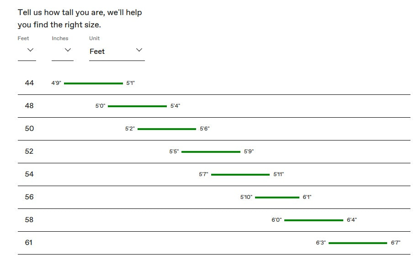This screenshot has height=260, width=415.
Task: Expand the Inches dropdown
Action: 63,51
